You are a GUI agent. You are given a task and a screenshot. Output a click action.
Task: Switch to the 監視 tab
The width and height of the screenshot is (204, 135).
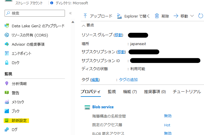click(x=112, y=92)
